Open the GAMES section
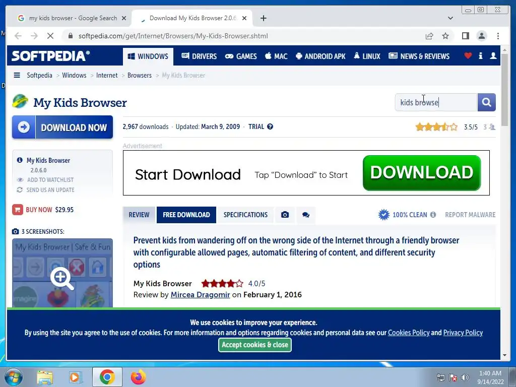The height and width of the screenshot is (387, 516). [240, 56]
